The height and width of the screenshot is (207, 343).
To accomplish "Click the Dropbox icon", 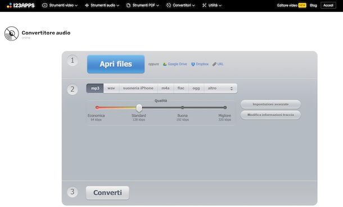I will coord(193,64).
